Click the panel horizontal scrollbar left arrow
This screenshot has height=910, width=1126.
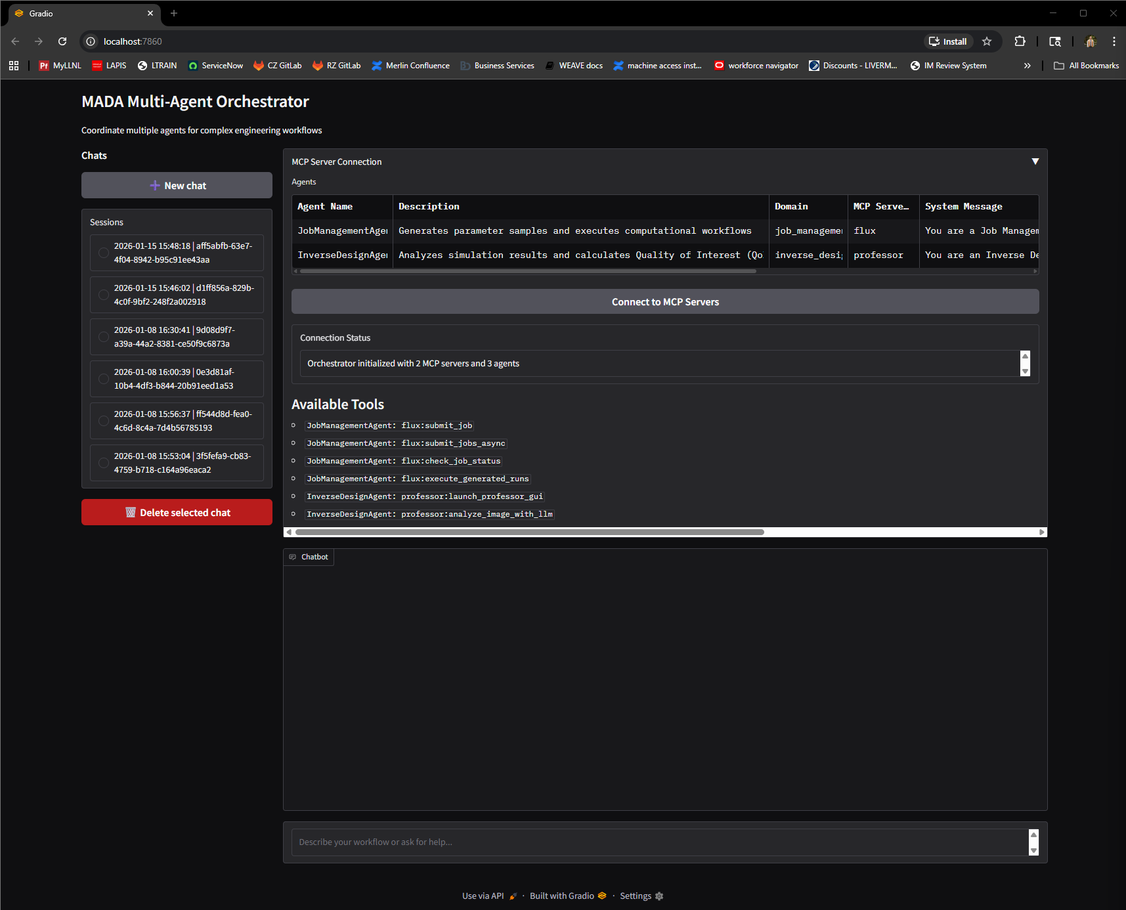tap(289, 532)
